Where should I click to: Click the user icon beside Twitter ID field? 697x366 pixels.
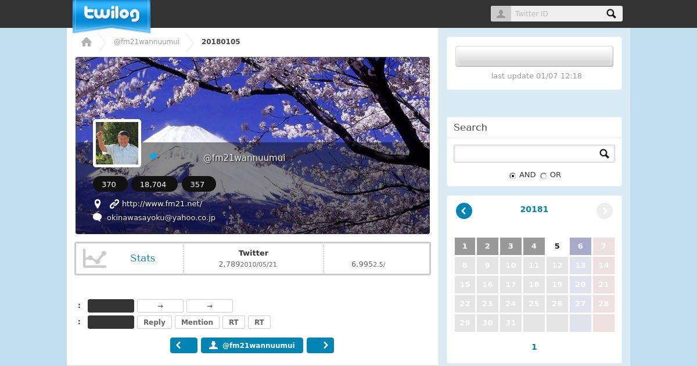pyautogui.click(x=501, y=14)
